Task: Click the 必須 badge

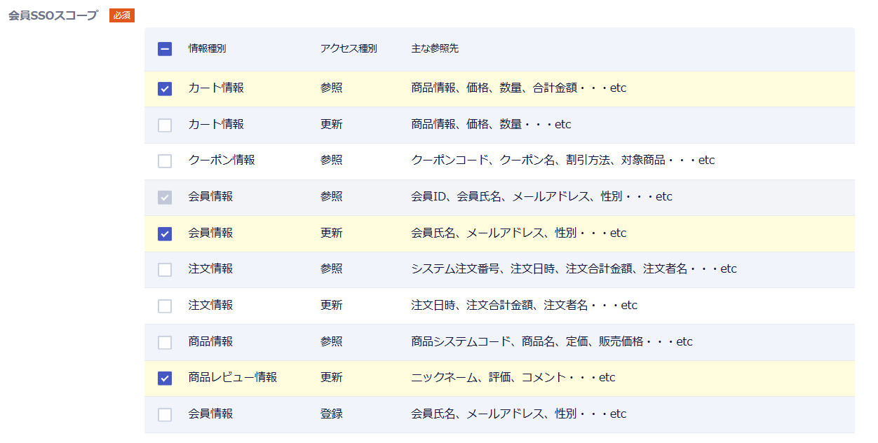Action: click(x=122, y=15)
